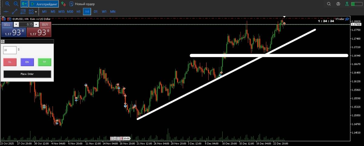Switch to the M15 timeframe

point(61,11)
